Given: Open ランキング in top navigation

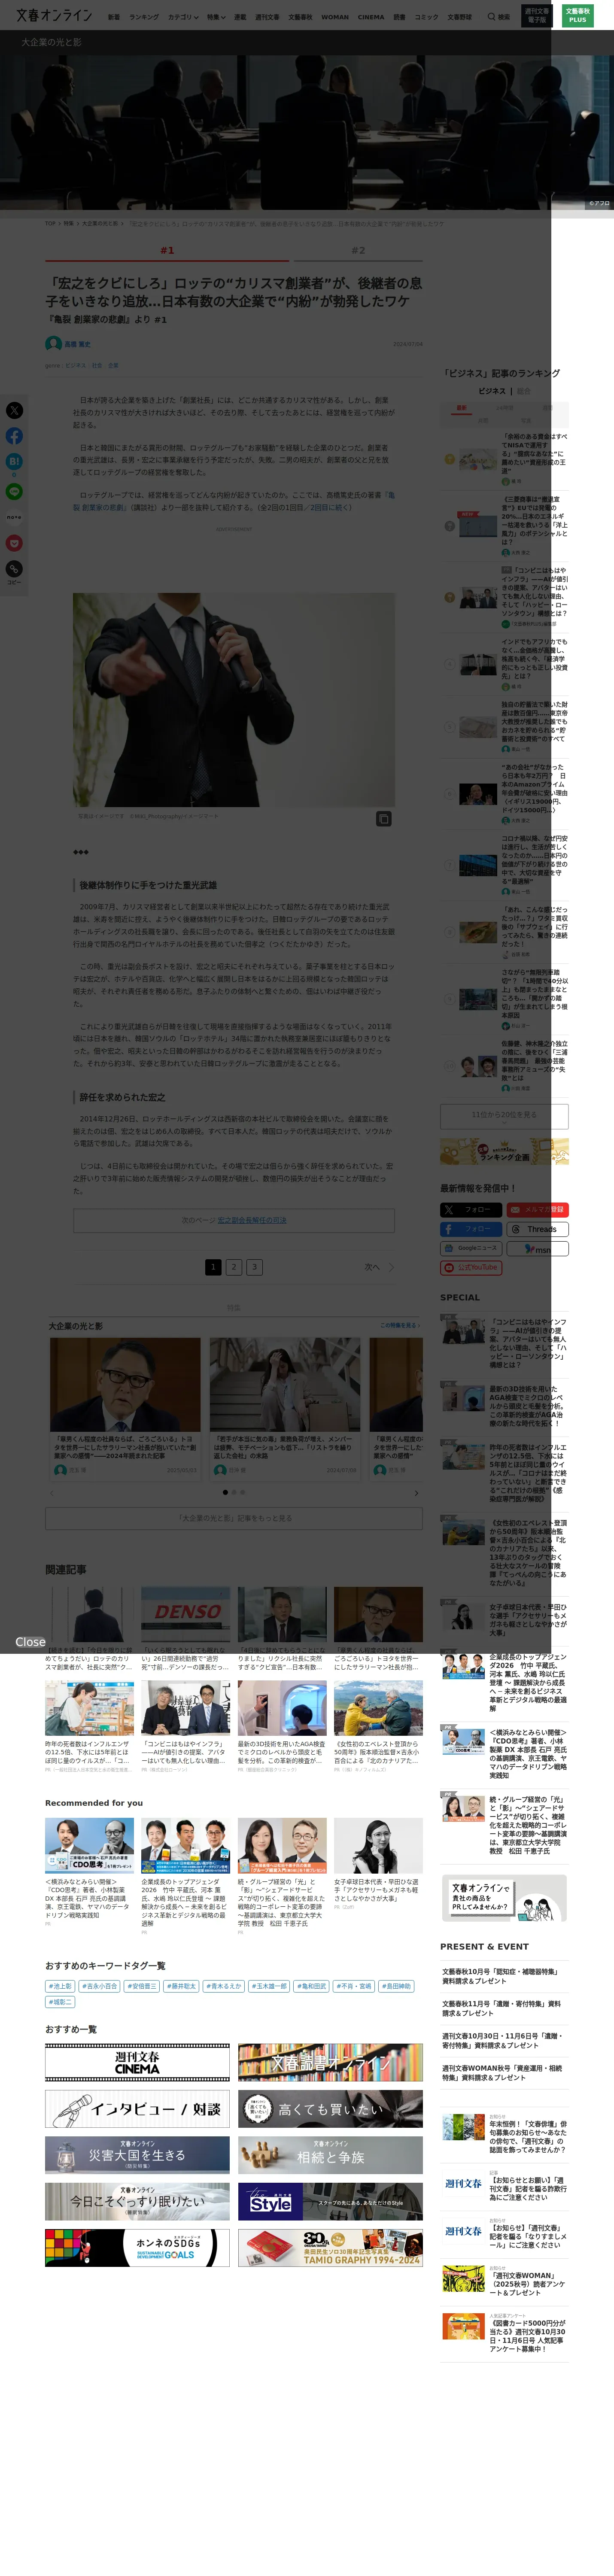Looking at the screenshot, I should (144, 17).
